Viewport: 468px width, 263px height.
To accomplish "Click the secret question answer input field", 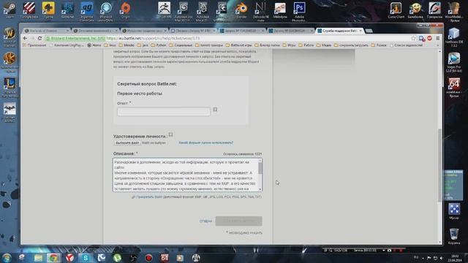I will click(x=164, y=112).
